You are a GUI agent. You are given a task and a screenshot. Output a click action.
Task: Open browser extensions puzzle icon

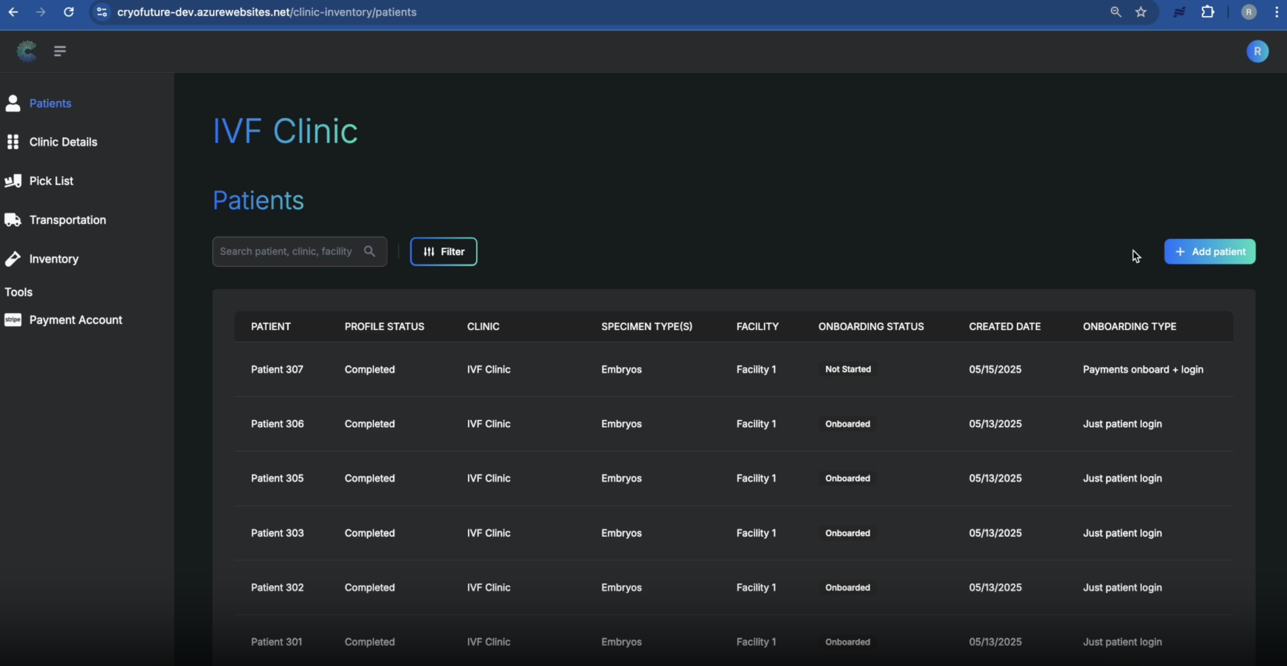pos(1208,12)
